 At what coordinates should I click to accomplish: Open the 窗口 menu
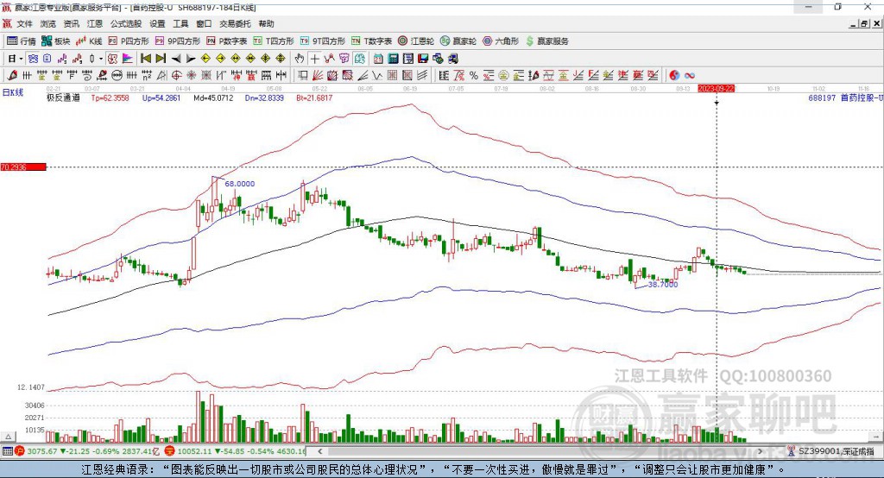click(204, 23)
